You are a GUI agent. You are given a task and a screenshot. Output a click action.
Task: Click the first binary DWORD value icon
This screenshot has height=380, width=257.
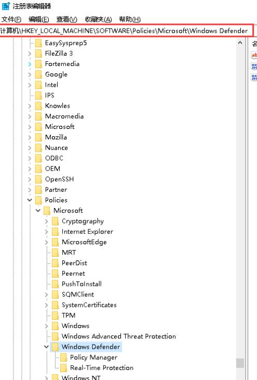click(x=254, y=66)
